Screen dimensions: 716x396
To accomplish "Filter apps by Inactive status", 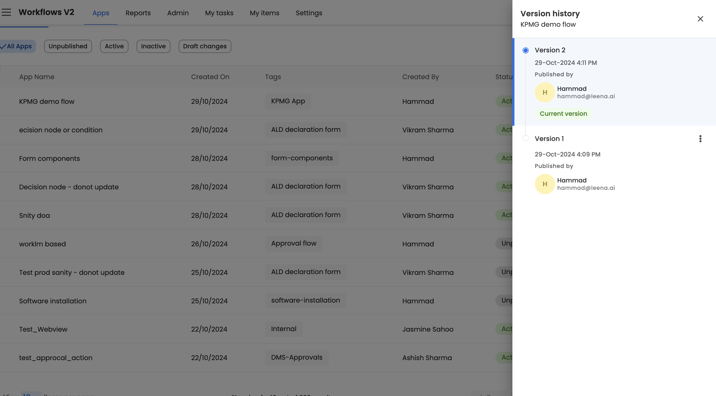I will [153, 46].
